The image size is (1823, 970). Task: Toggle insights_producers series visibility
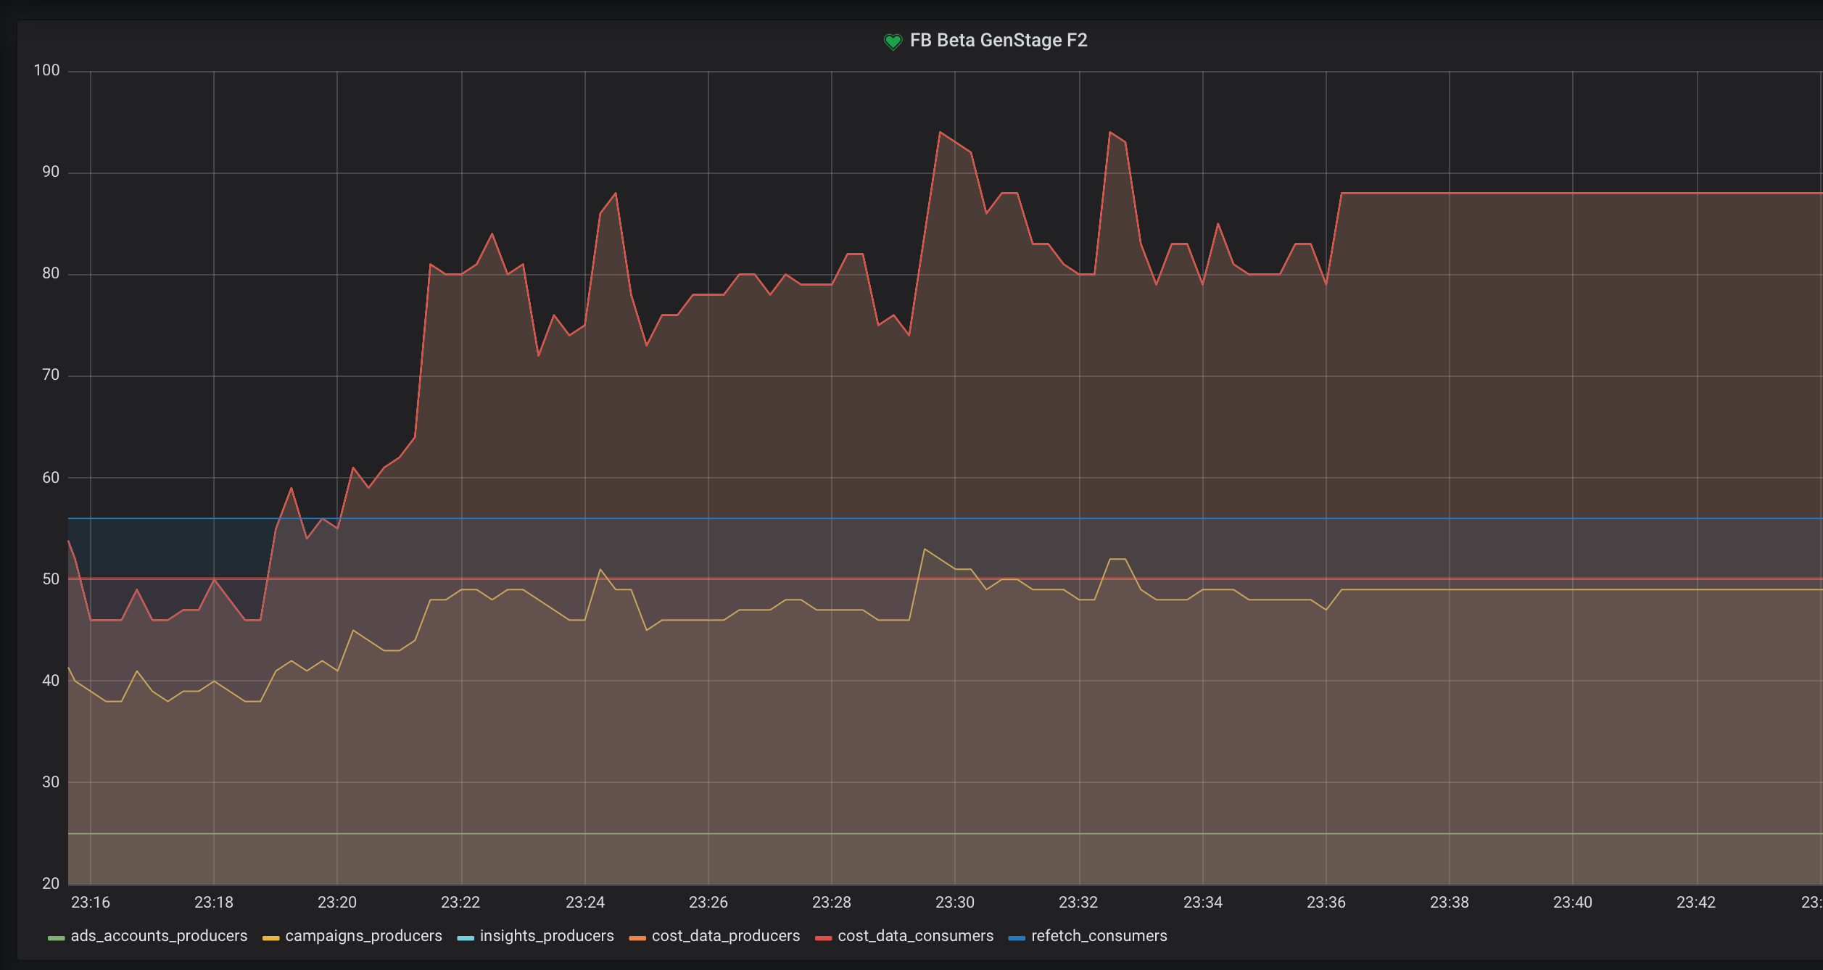pos(547,936)
